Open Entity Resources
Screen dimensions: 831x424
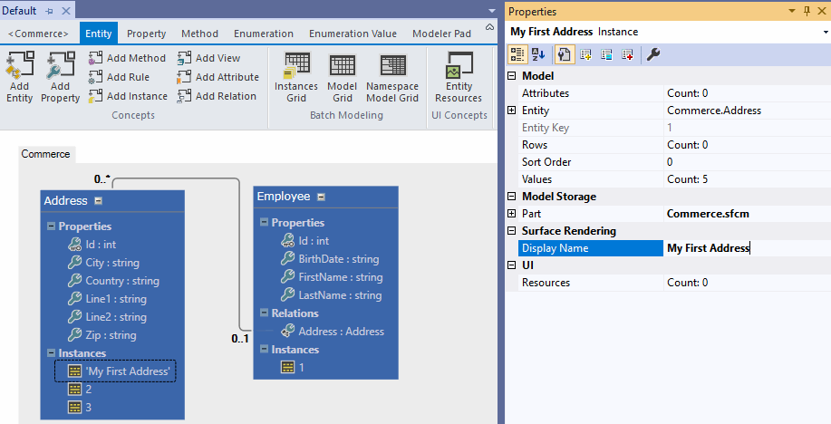click(x=459, y=77)
